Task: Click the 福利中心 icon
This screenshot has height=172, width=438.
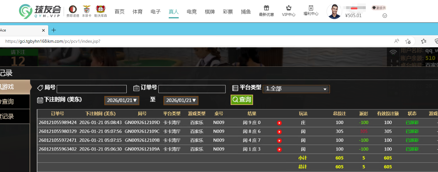Action: point(311,8)
